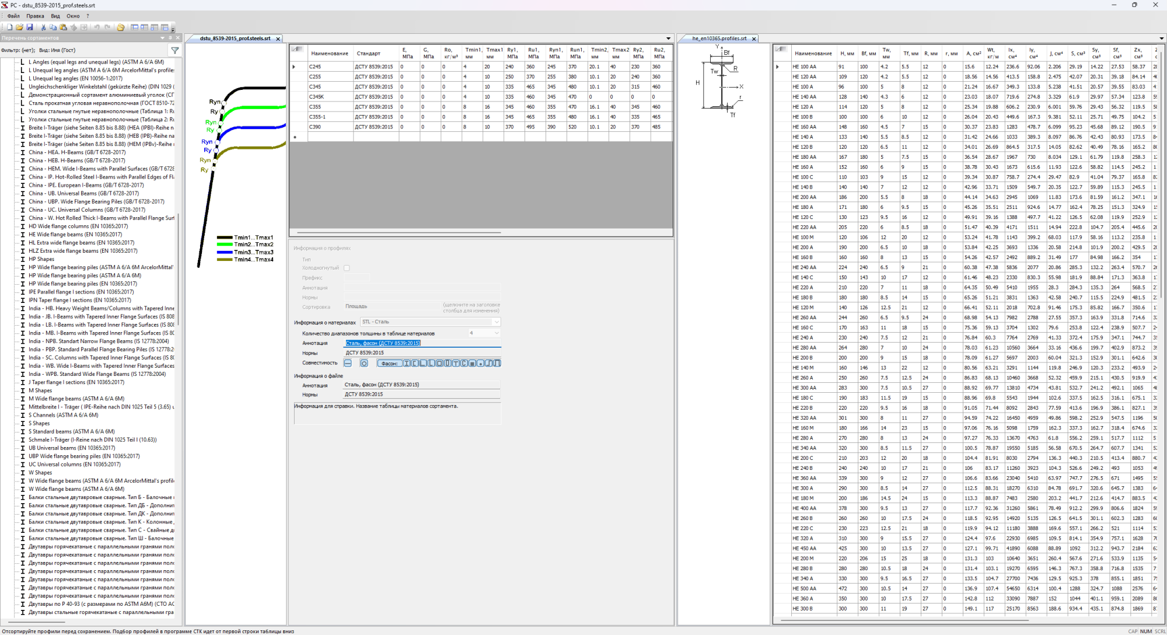Pin the Перечень сортаментов panel
This screenshot has width=1167, height=635.
(x=170, y=38)
